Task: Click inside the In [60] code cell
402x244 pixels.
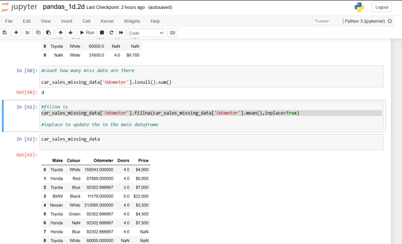Action: tap(211, 76)
